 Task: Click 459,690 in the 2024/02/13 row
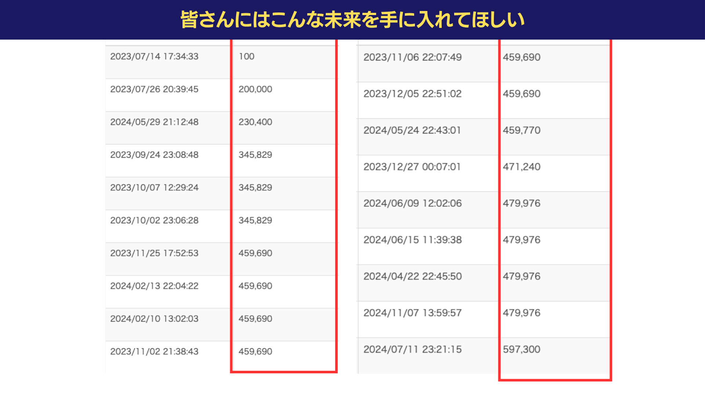[x=256, y=286]
